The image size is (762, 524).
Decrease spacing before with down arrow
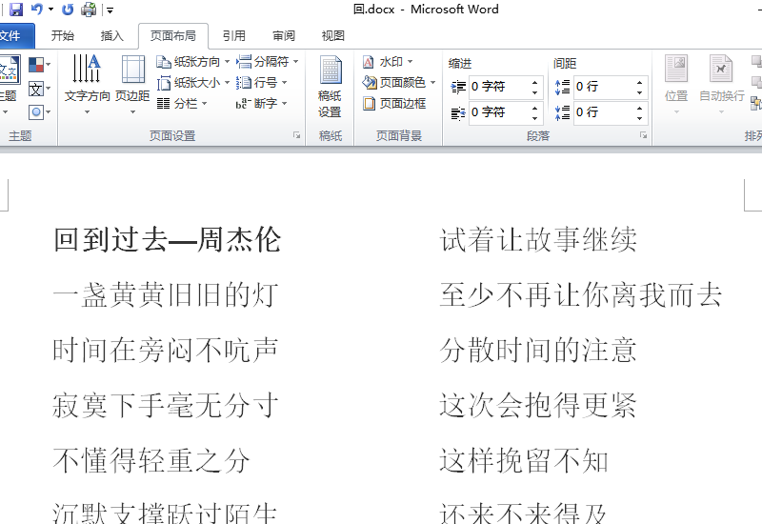[x=639, y=92]
